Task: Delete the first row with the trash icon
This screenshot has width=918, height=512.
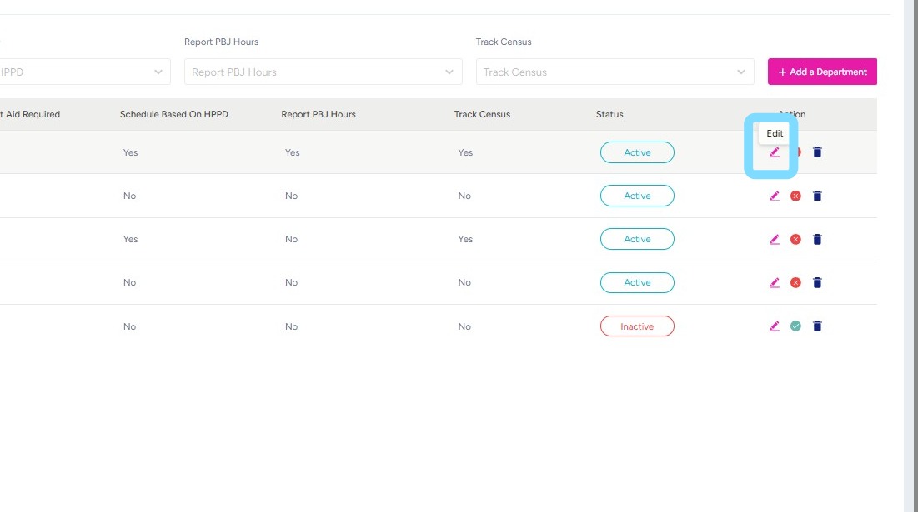Action: [x=817, y=152]
